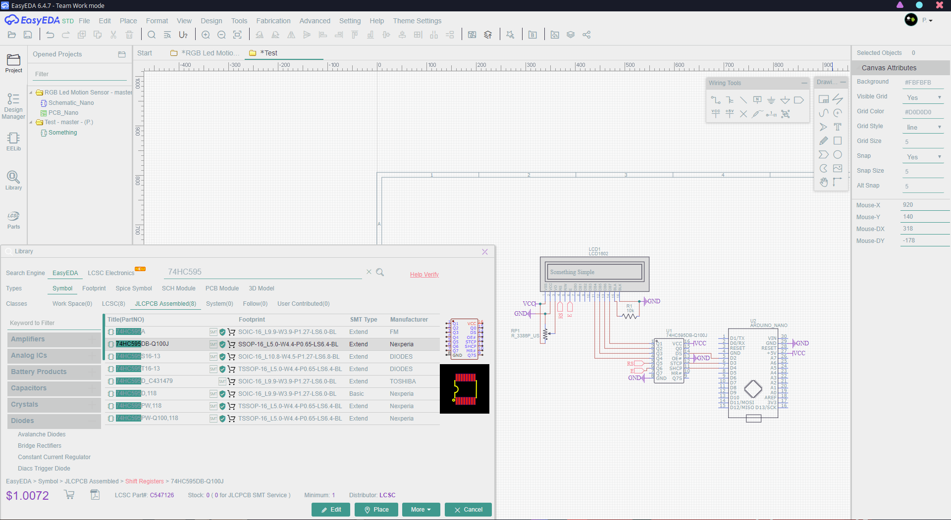The width and height of the screenshot is (951, 520).
Task: Open the Design menu
Action: [x=211, y=21]
